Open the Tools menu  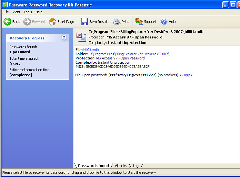coord(28,12)
